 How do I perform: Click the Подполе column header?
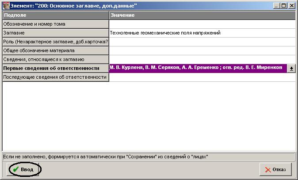(55, 15)
